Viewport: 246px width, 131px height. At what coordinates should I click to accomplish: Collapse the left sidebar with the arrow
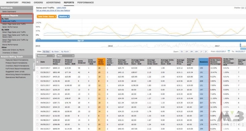[x=34, y=60]
